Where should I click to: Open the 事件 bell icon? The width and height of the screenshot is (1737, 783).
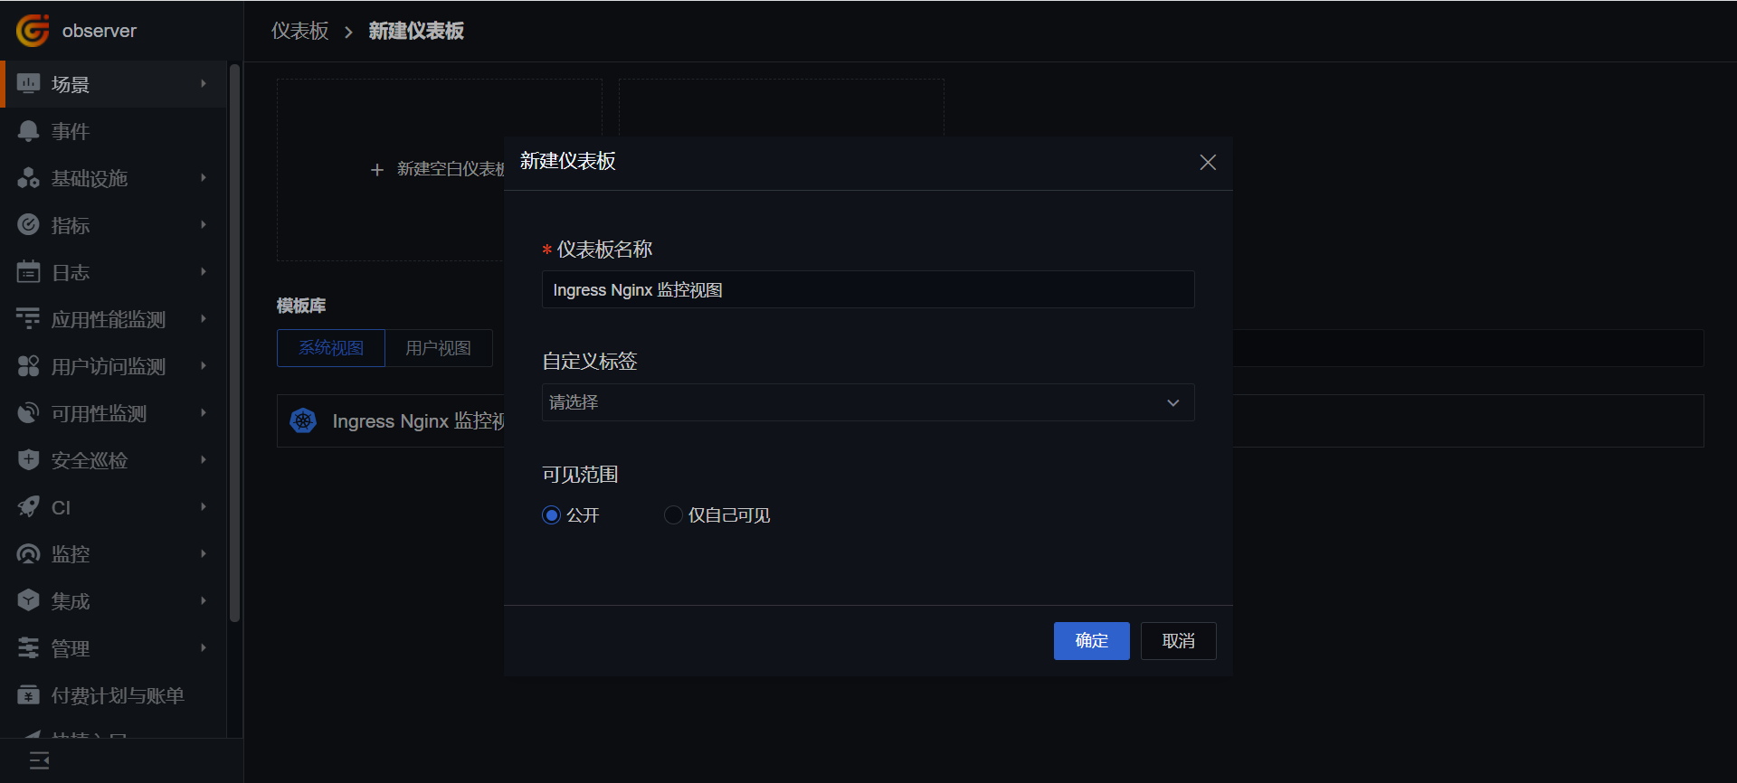click(29, 131)
